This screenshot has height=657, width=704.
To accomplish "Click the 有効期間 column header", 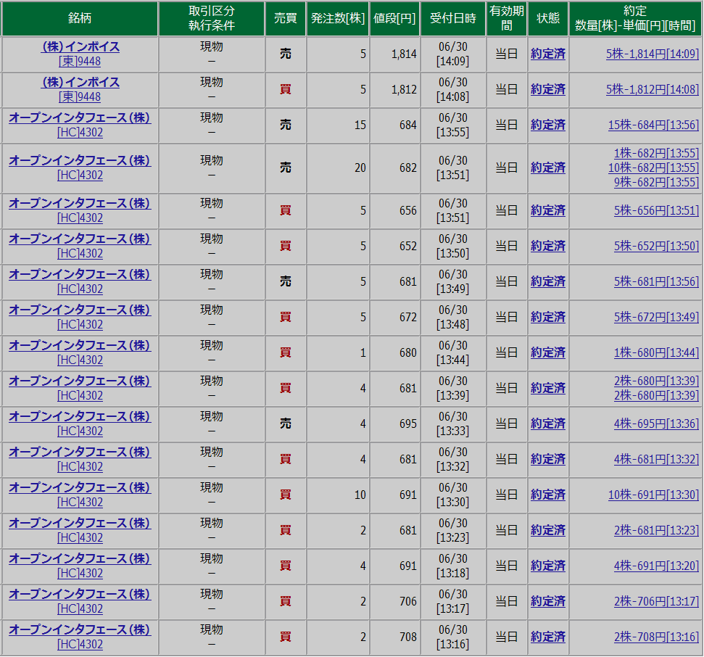I will pos(507,18).
